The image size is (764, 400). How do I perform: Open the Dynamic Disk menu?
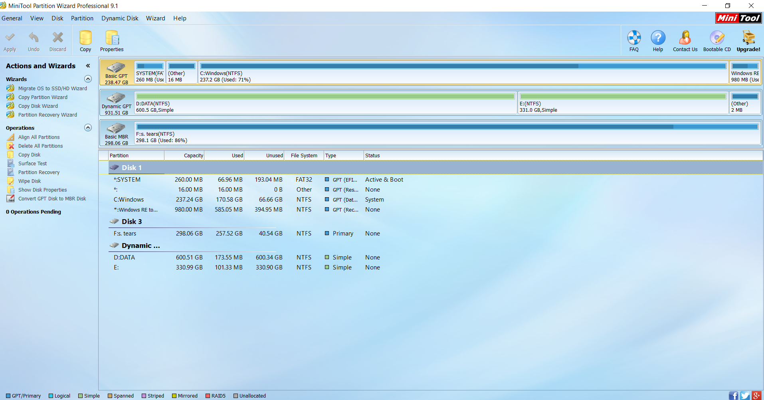[x=120, y=18]
